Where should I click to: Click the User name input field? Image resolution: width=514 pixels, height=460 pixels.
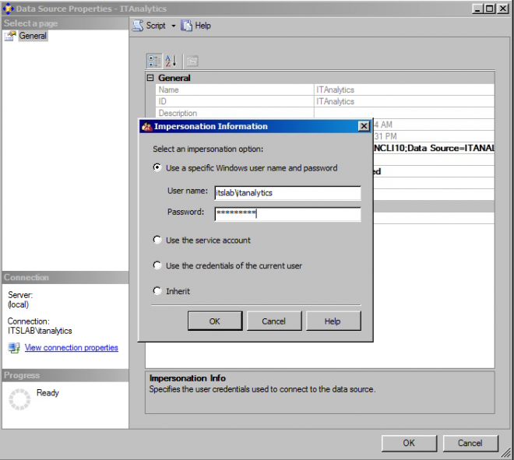coord(287,193)
